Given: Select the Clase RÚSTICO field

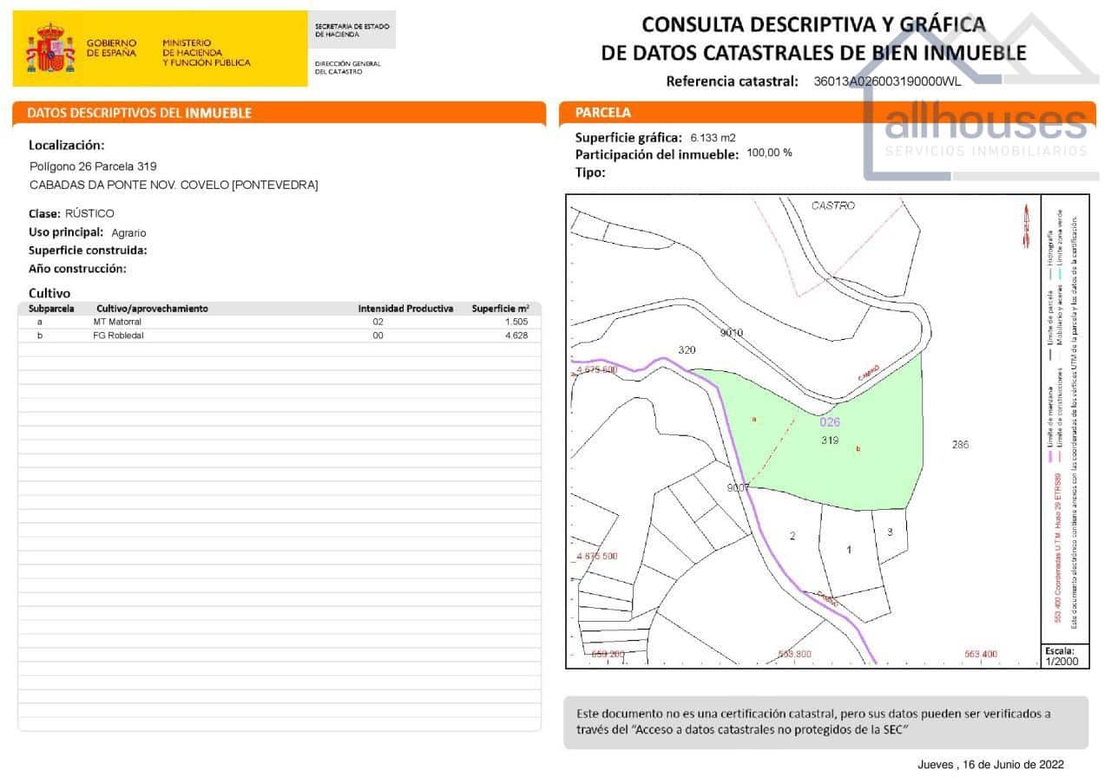Looking at the screenshot, I should pyautogui.click(x=74, y=212).
